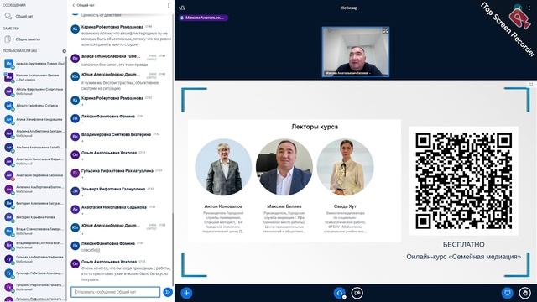
Task: Collapse chat with the back chevron
Action: click(x=73, y=6)
